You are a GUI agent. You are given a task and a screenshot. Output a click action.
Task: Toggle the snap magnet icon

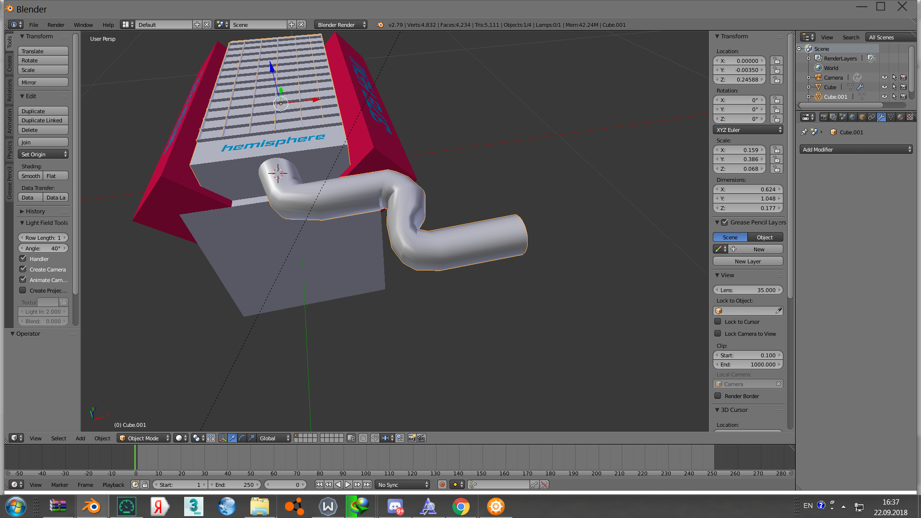pos(375,438)
